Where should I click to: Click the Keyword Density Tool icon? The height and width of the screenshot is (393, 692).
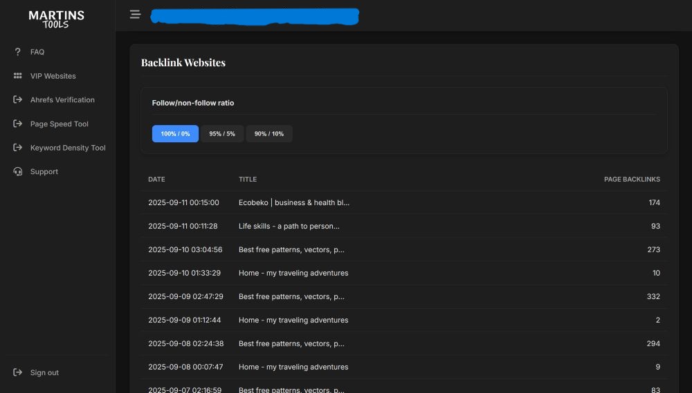[x=18, y=148]
